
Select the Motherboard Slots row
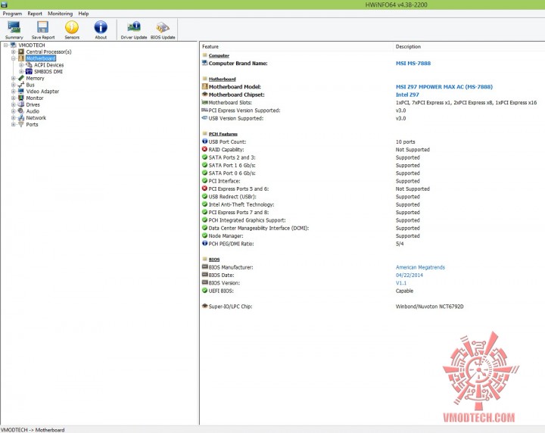pyautogui.click(x=372, y=102)
